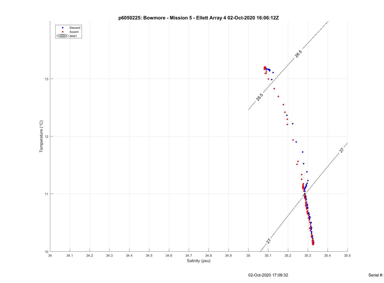This screenshot has width=384, height=283.
Task: Click the x-axis tick label 35.4
Action: [x=328, y=256]
